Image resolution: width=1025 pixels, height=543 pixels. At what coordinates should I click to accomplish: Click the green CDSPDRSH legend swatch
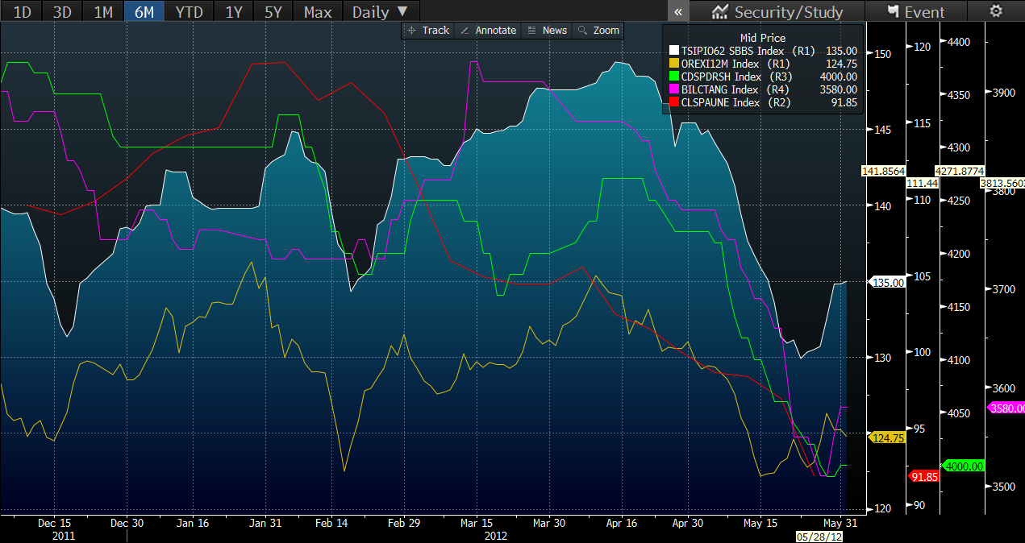[x=674, y=77]
